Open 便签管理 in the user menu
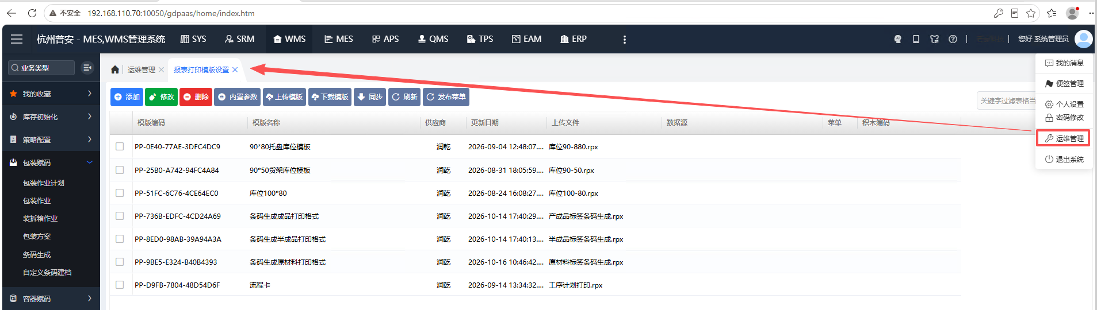The height and width of the screenshot is (310, 1097). point(1064,84)
